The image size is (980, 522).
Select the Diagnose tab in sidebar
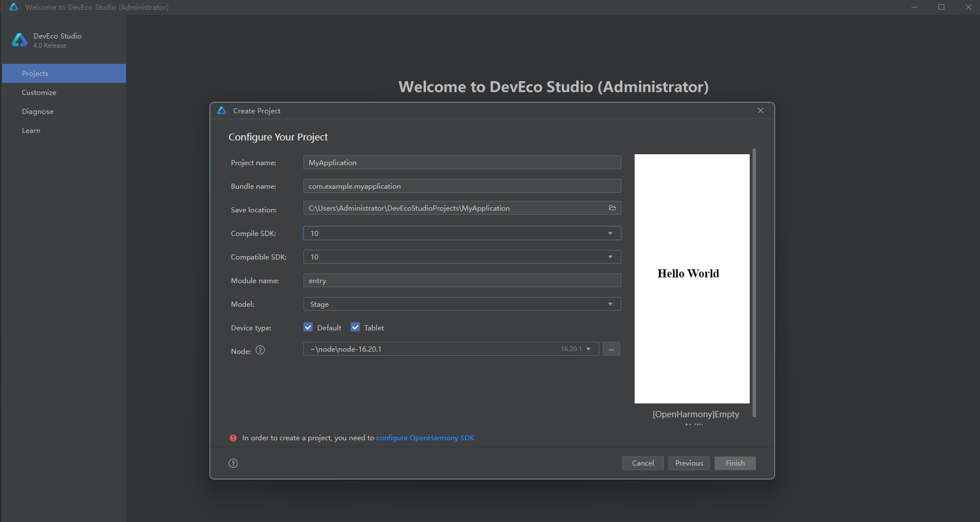pos(64,112)
